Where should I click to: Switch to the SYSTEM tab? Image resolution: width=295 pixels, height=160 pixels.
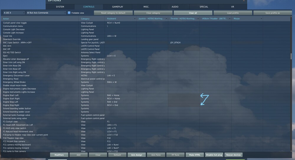point(60,7)
